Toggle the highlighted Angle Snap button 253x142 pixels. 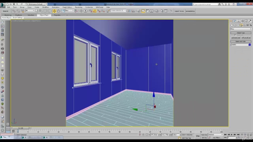[95, 11]
